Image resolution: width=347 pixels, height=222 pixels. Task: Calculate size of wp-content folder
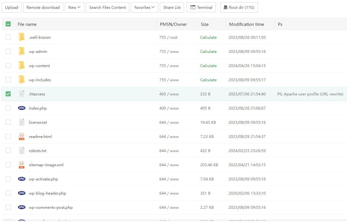click(x=209, y=65)
